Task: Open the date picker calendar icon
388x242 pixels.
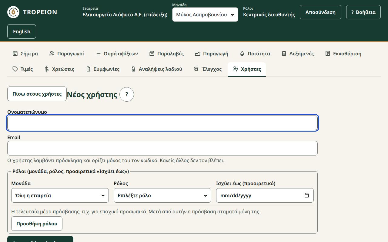Action: pyautogui.click(x=307, y=195)
